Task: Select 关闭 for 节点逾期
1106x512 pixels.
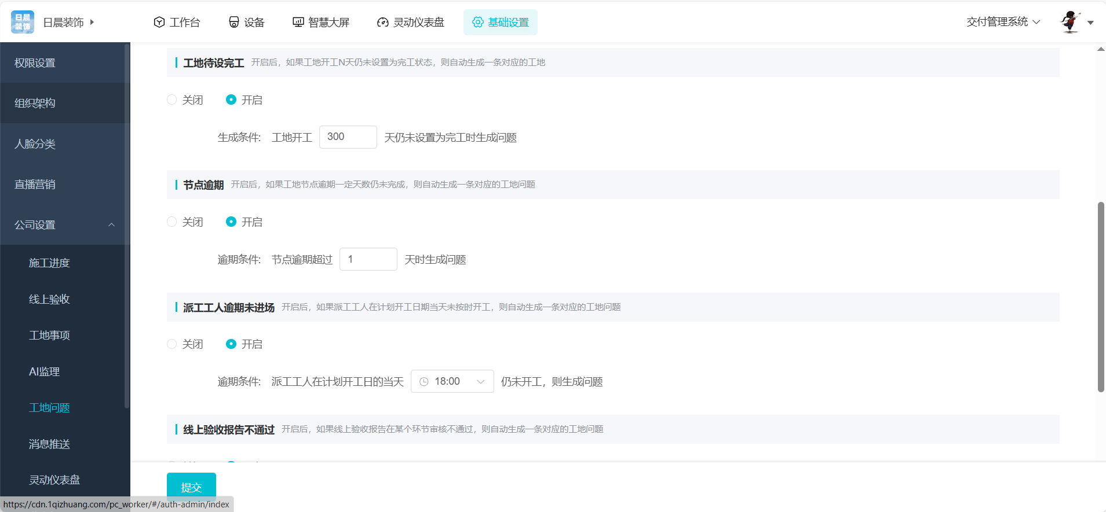Action: click(172, 222)
